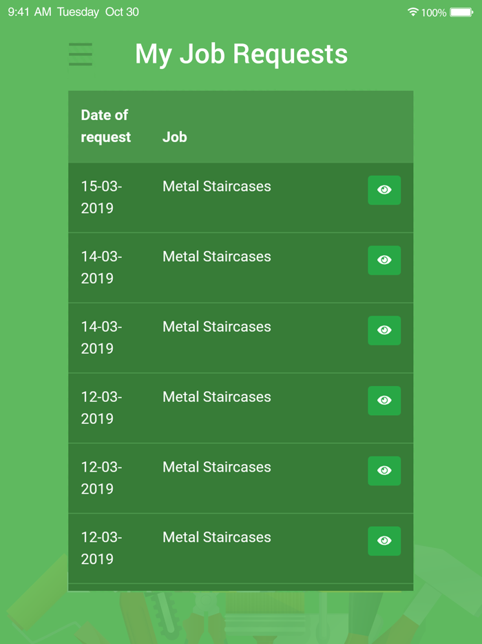Toggle the eye button on the bottom row

coord(384,541)
